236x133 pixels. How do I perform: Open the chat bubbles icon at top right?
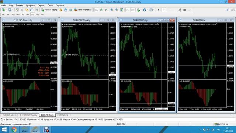tap(233, 10)
